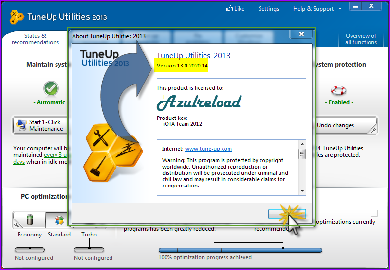This screenshot has height=270, width=390.
Task: Open wrench settings beside Economy mode
Action: point(17,225)
